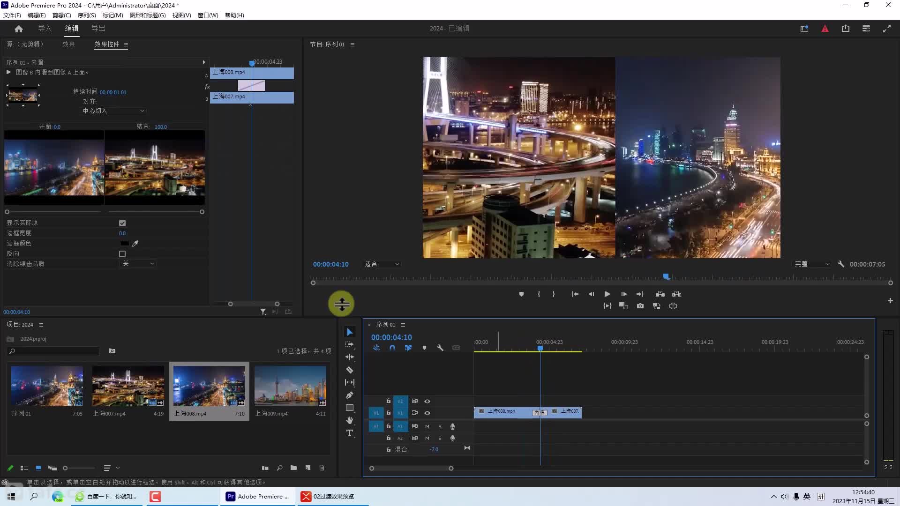Step back one frame

[x=591, y=294]
